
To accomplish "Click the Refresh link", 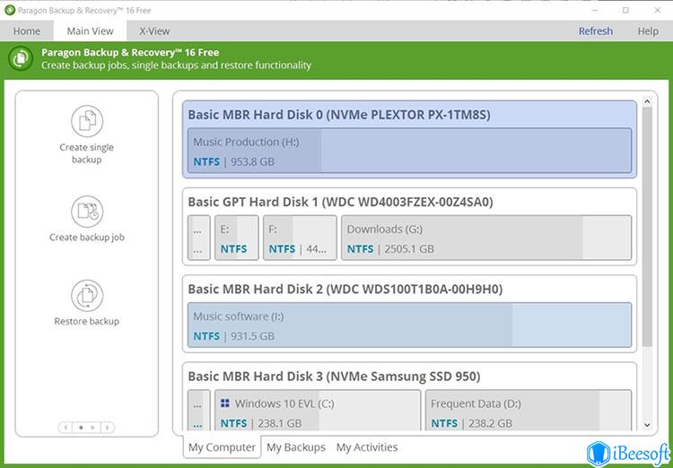I will click(595, 30).
